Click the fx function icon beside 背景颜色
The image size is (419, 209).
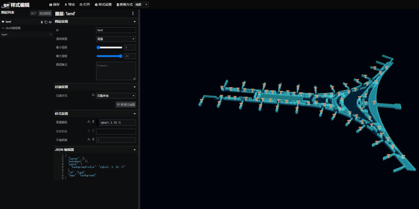click(89, 122)
